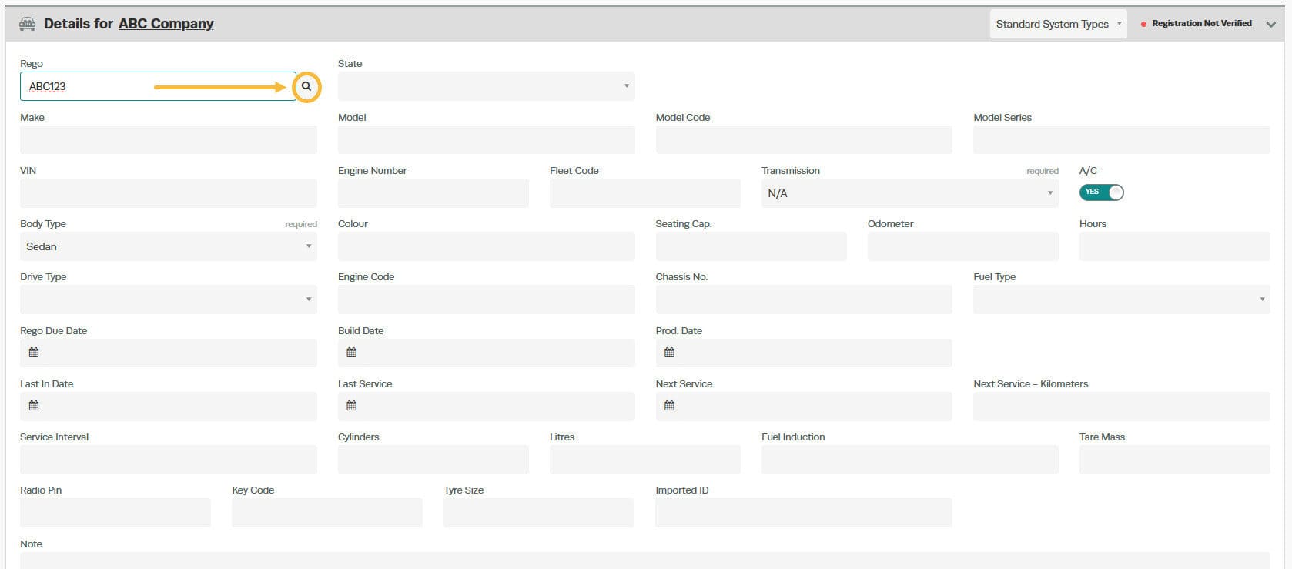
Task: Click the Fuel Induction input field
Action: pos(909,460)
